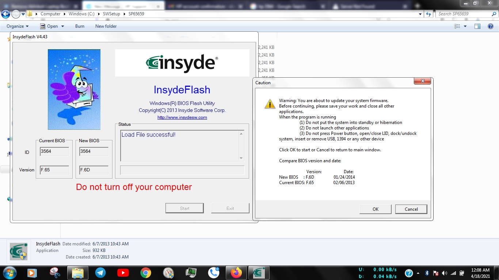Expand the Open dropdown arrow

(62, 26)
